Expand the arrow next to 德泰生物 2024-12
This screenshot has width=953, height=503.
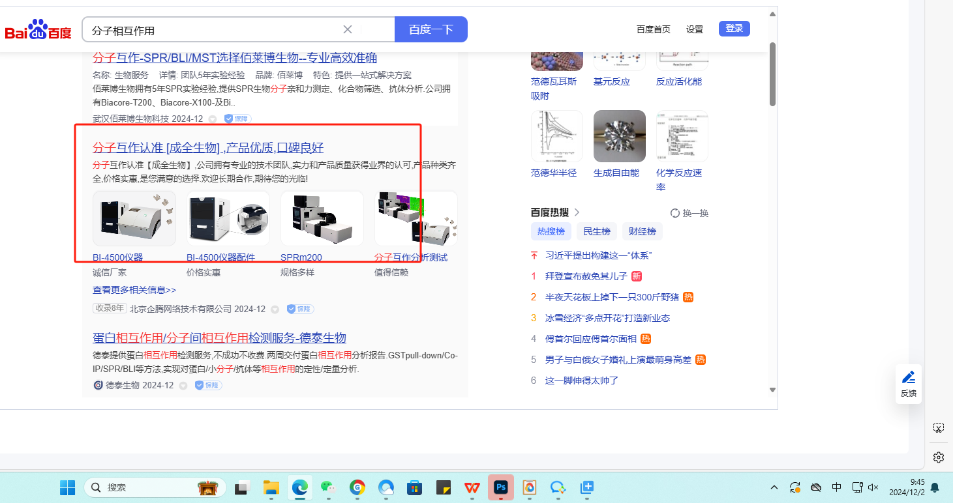[183, 386]
